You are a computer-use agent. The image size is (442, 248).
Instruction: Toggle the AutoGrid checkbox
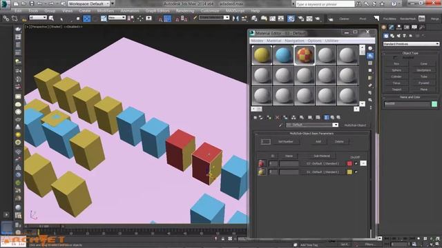(x=395, y=58)
